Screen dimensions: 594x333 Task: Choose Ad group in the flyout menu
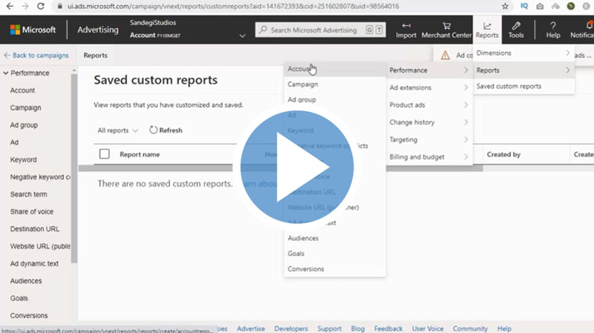[x=335, y=99]
